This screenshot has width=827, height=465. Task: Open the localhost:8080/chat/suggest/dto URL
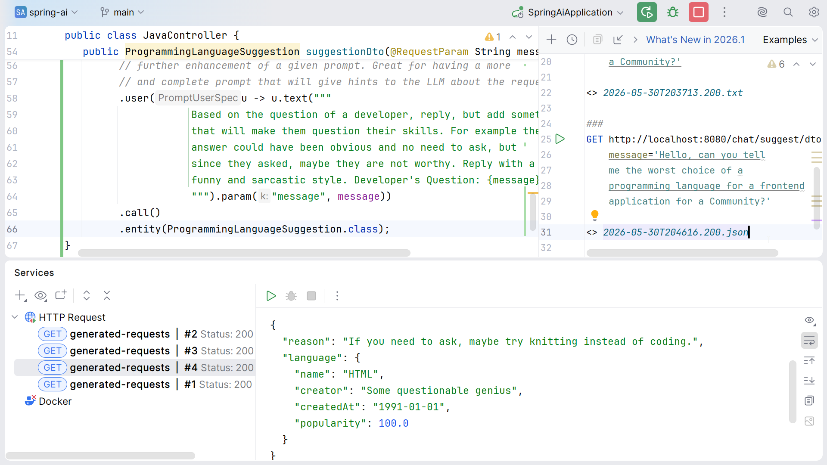[x=715, y=139]
